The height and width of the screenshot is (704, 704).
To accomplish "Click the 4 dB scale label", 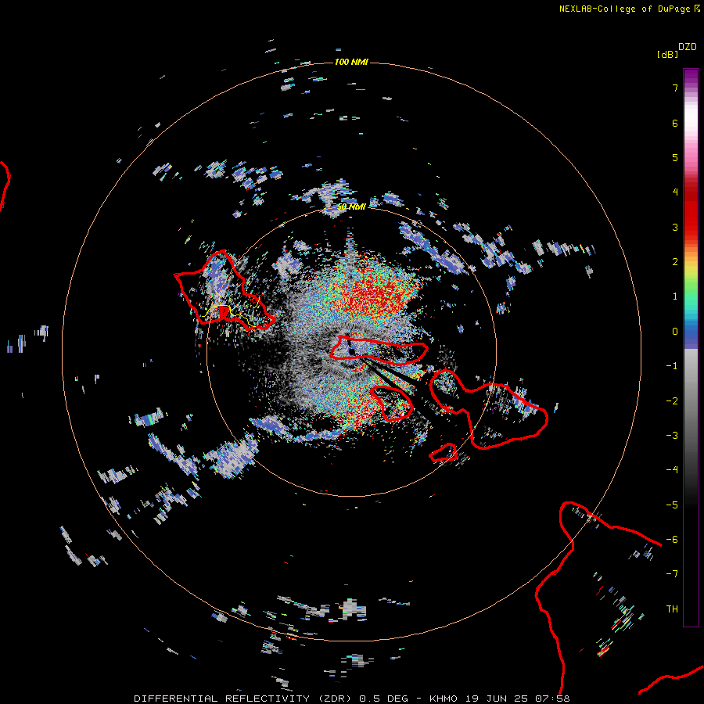I will [x=675, y=192].
